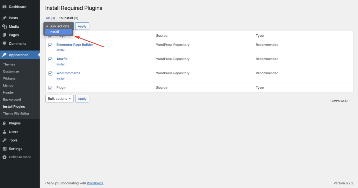
Task: Choose Install from the bulk actions list
Action: (58, 32)
